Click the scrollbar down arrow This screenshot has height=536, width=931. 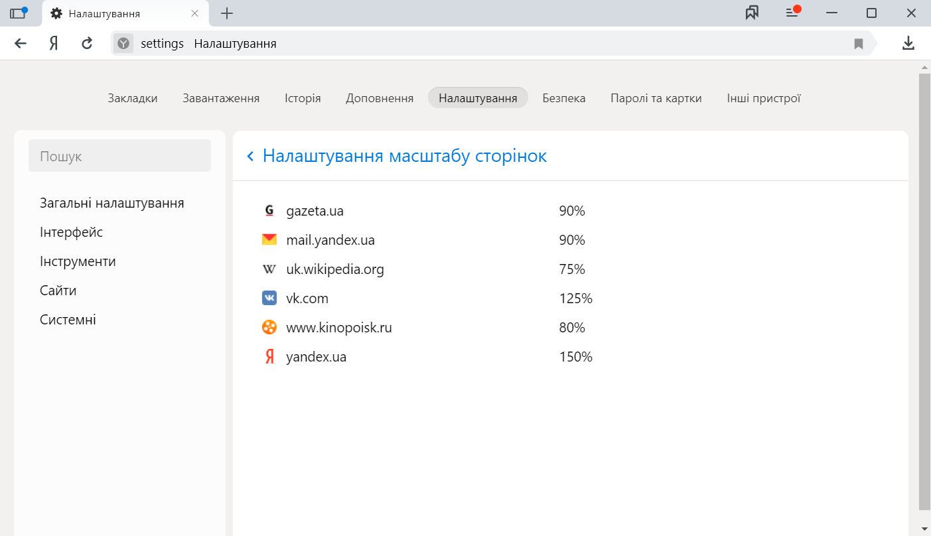tap(924, 529)
